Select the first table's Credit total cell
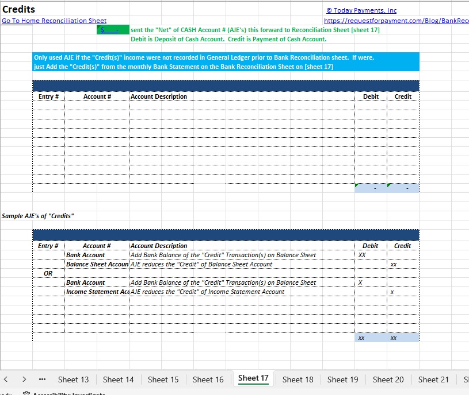Screen dimensions: 469x395 [x=403, y=188]
